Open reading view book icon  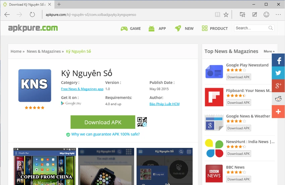coord(217,14)
